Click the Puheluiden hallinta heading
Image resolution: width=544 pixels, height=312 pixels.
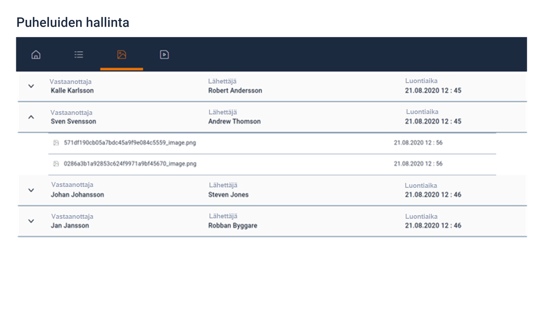click(x=73, y=23)
